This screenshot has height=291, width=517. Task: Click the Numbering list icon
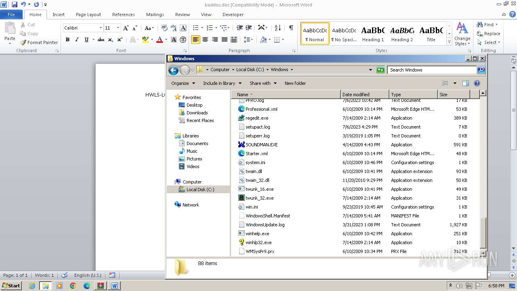coord(209,28)
